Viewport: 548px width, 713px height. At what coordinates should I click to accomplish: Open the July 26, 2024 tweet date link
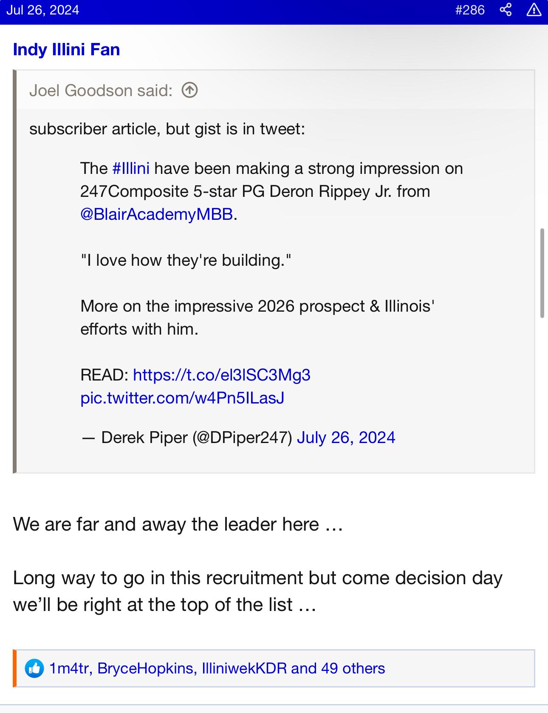pyautogui.click(x=346, y=437)
